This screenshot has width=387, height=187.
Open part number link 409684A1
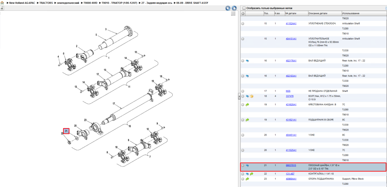pyautogui.click(x=291, y=179)
